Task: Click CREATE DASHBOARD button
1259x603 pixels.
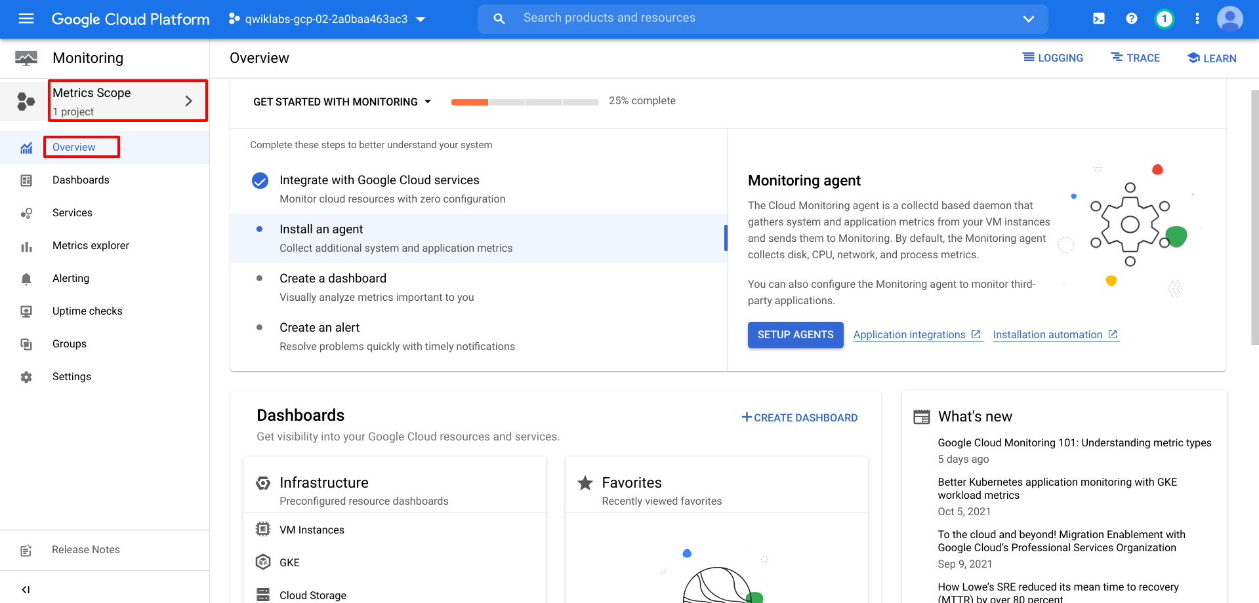Action: (799, 418)
